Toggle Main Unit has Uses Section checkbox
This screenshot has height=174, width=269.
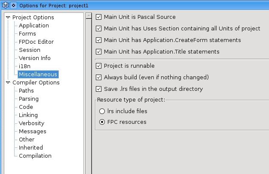(99, 29)
